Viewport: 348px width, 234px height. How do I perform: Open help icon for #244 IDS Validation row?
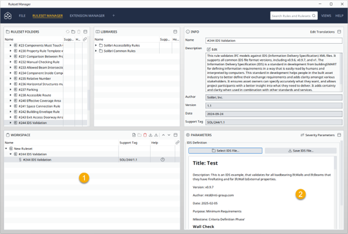pyautogui.click(x=163, y=159)
